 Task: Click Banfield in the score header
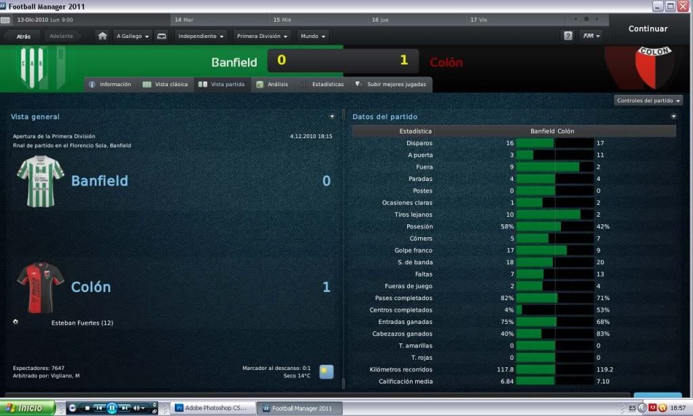[x=234, y=62]
